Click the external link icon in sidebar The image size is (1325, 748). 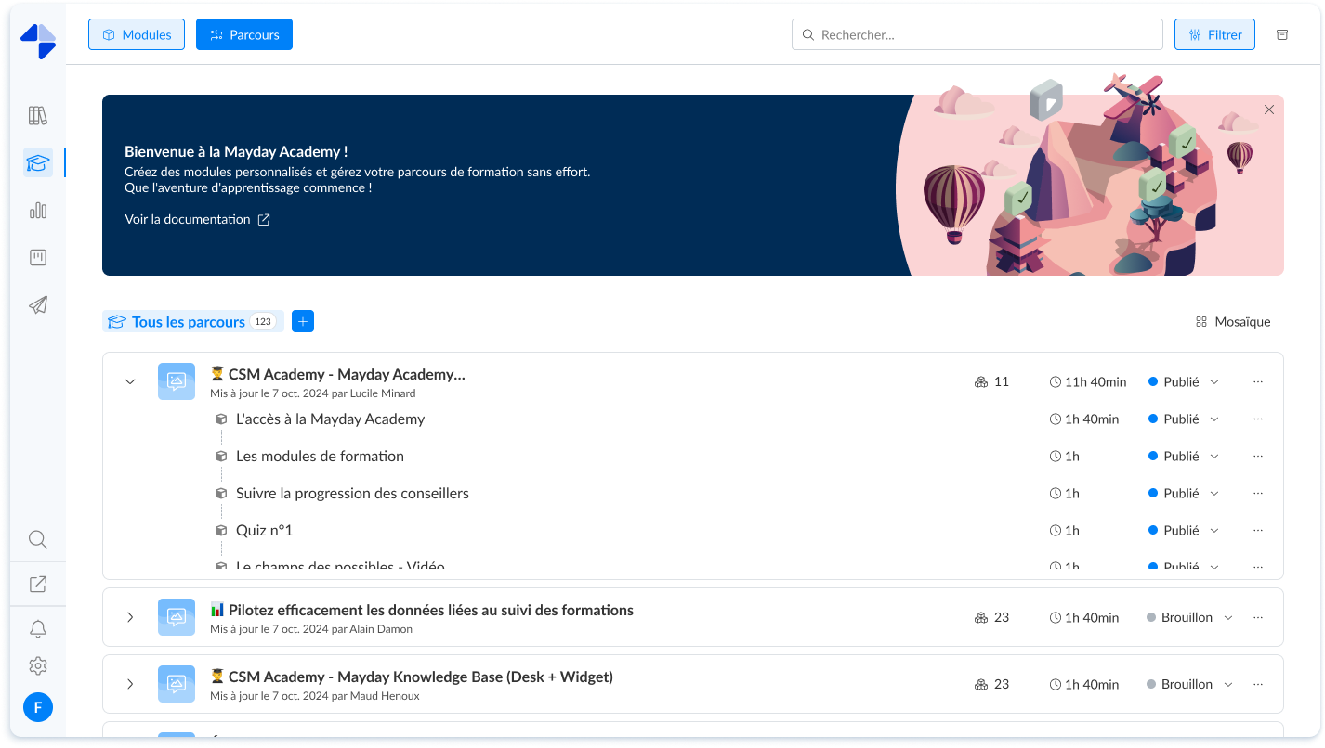pyautogui.click(x=37, y=585)
